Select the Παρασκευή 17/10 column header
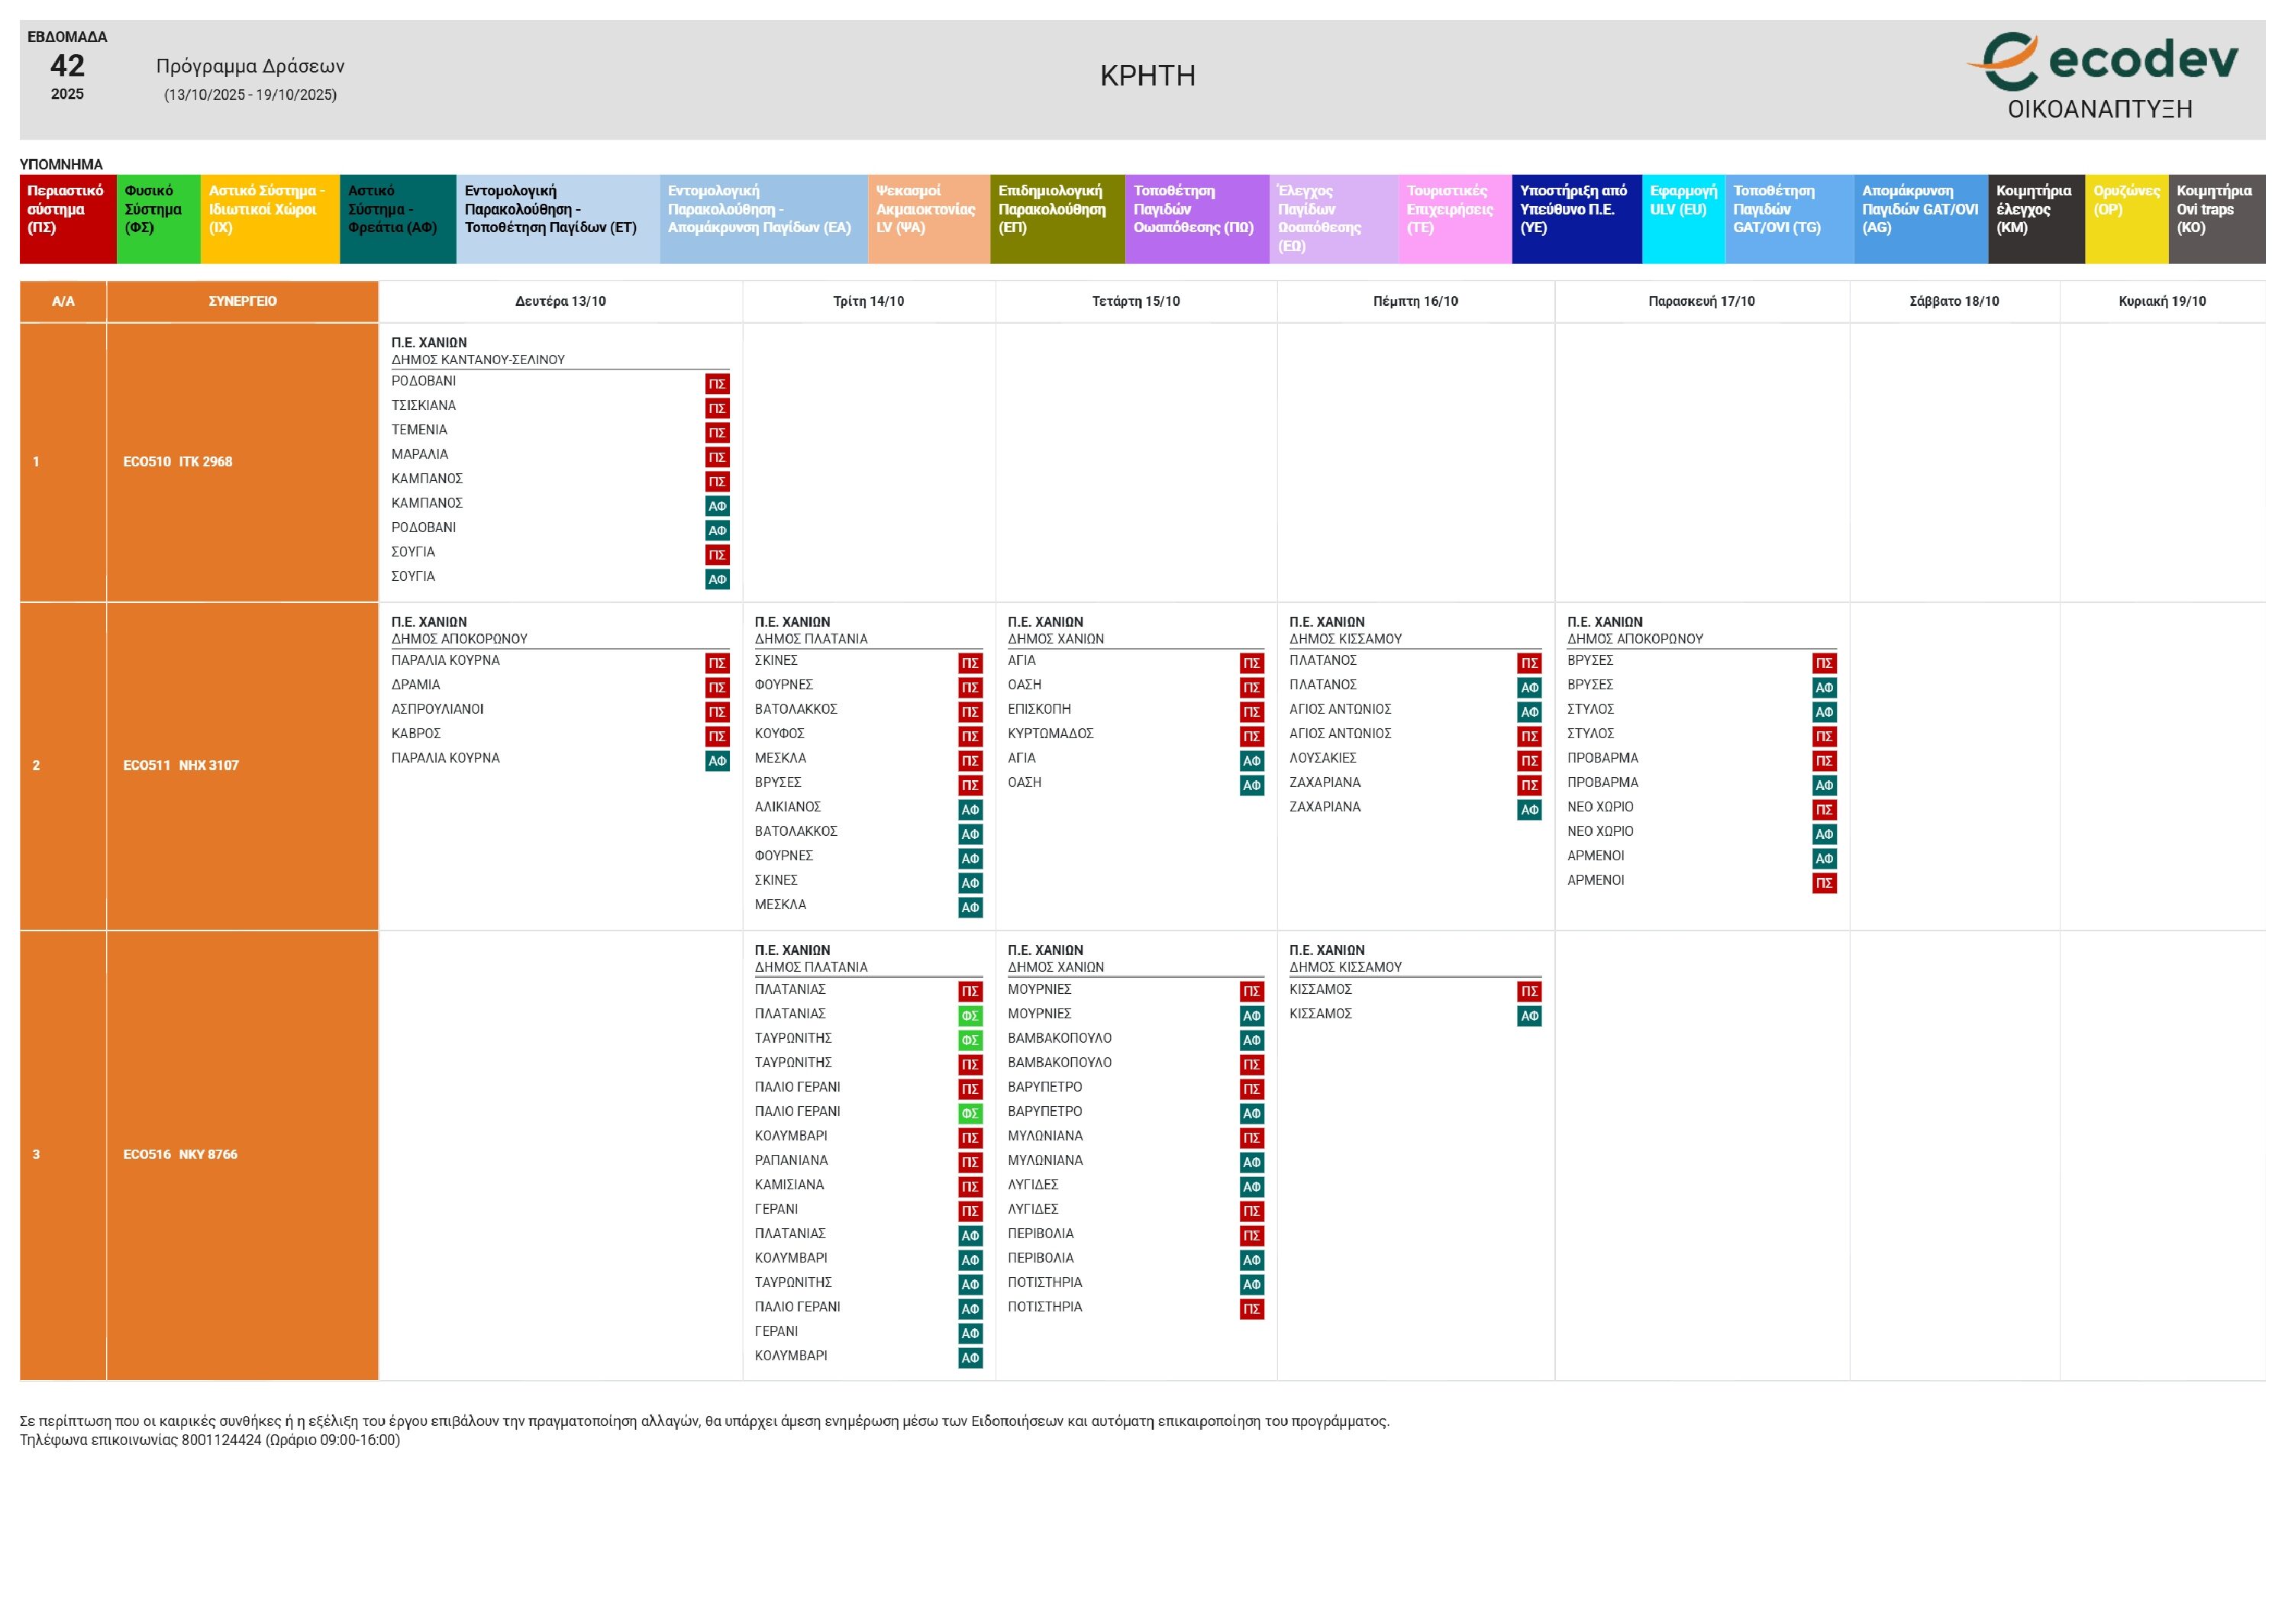Screen dimensions: 2285x1616 click(1701, 302)
